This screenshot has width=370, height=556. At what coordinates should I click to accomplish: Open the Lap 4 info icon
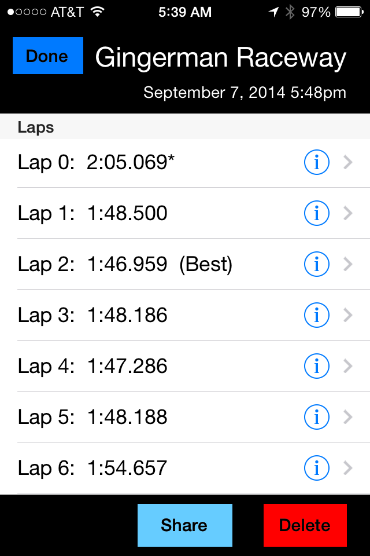[x=316, y=367]
